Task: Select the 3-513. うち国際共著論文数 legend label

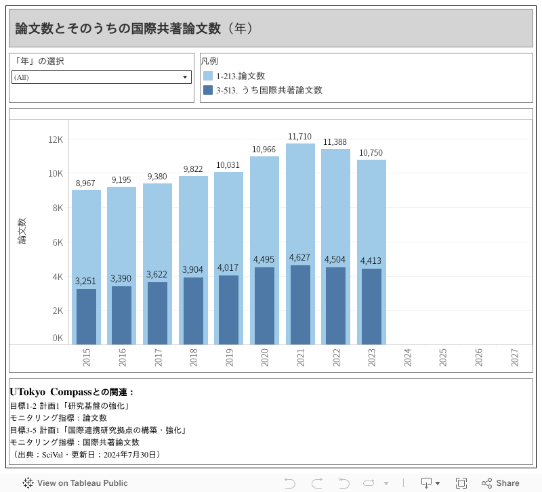Action: click(269, 90)
